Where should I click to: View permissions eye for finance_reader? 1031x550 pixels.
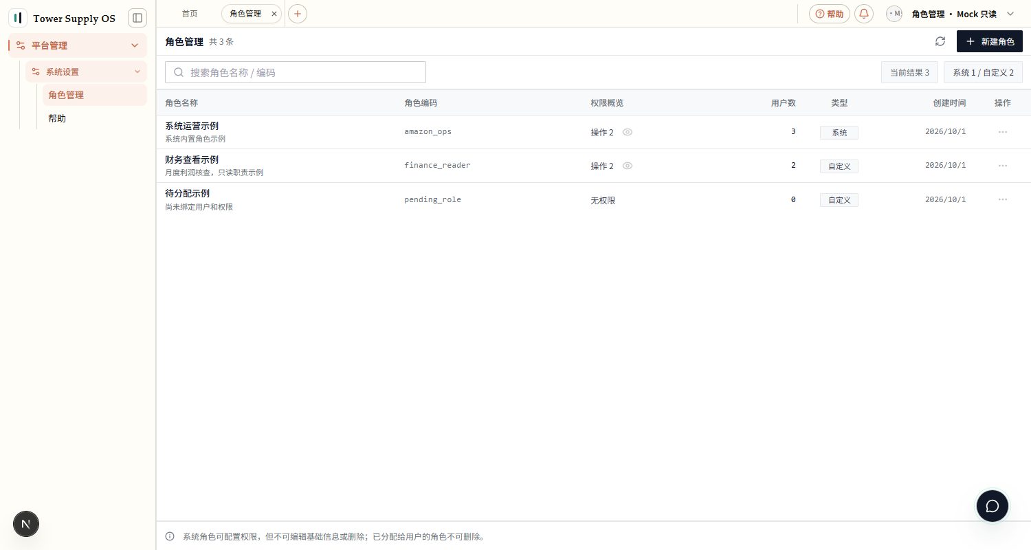628,166
